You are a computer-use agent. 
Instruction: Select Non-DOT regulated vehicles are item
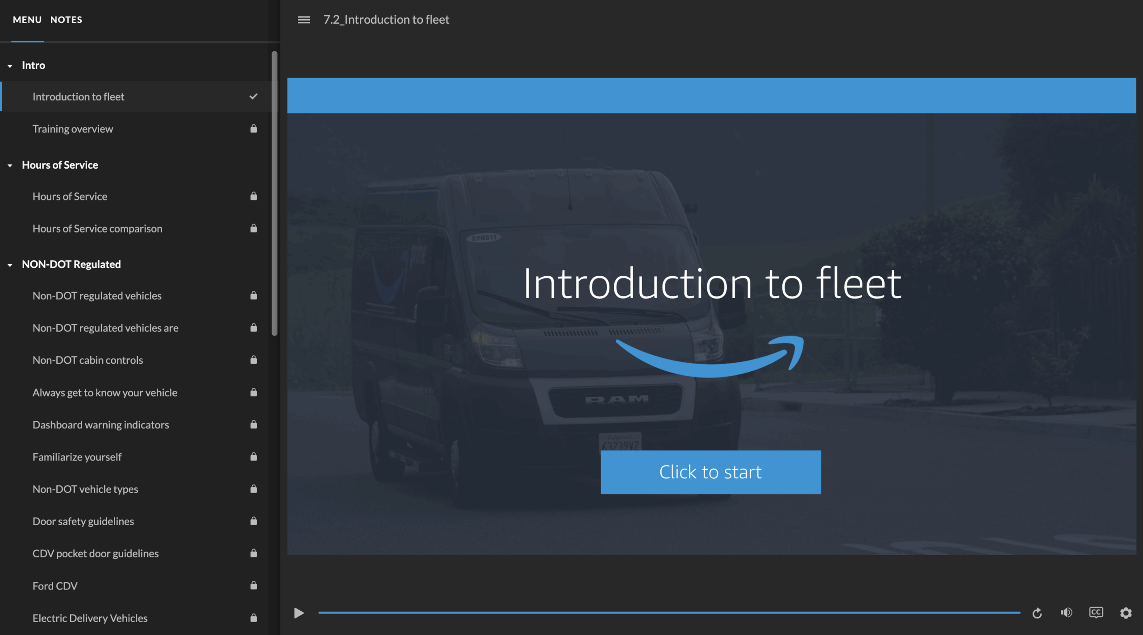pos(136,328)
